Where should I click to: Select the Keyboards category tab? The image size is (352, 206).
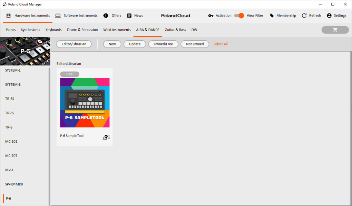coord(53,30)
